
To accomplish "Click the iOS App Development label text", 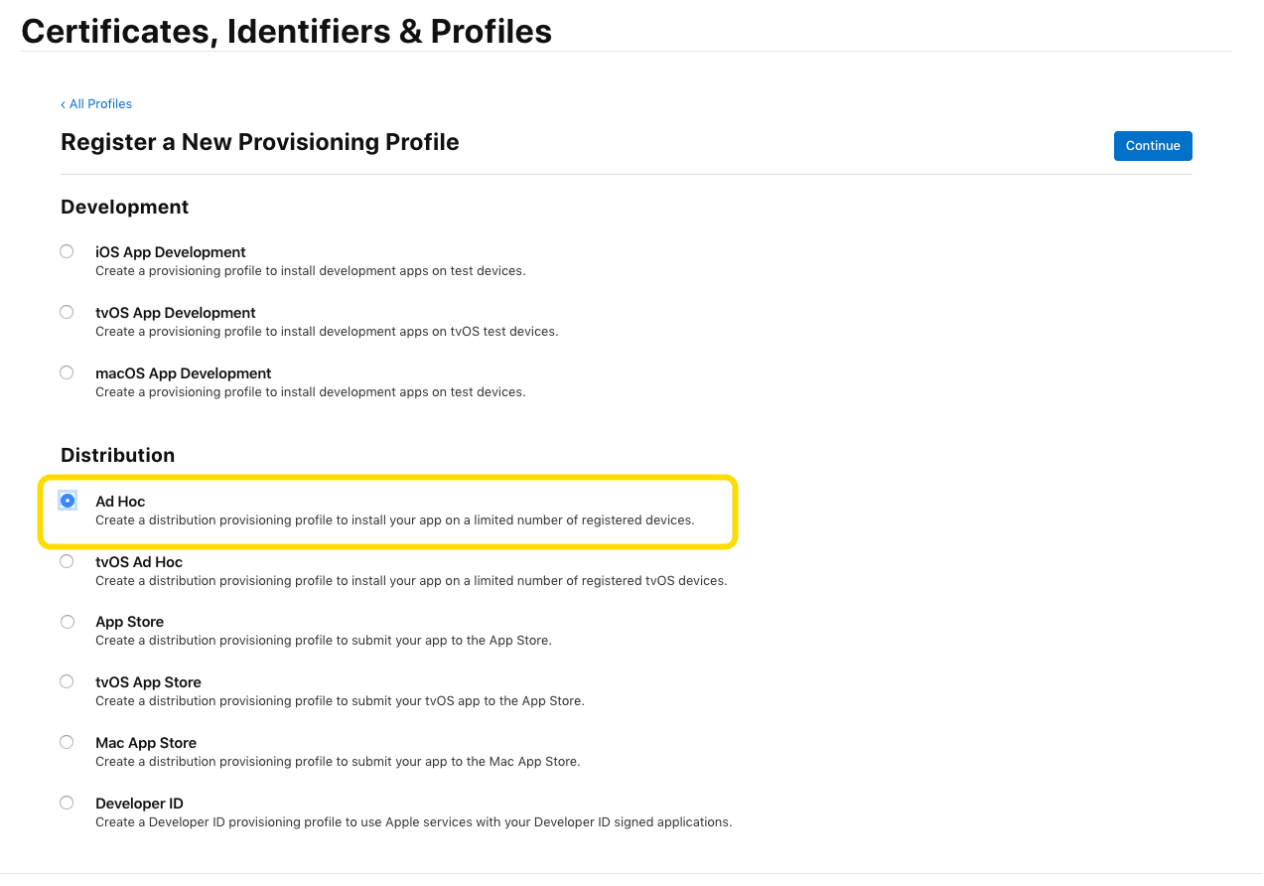I will coord(170,251).
